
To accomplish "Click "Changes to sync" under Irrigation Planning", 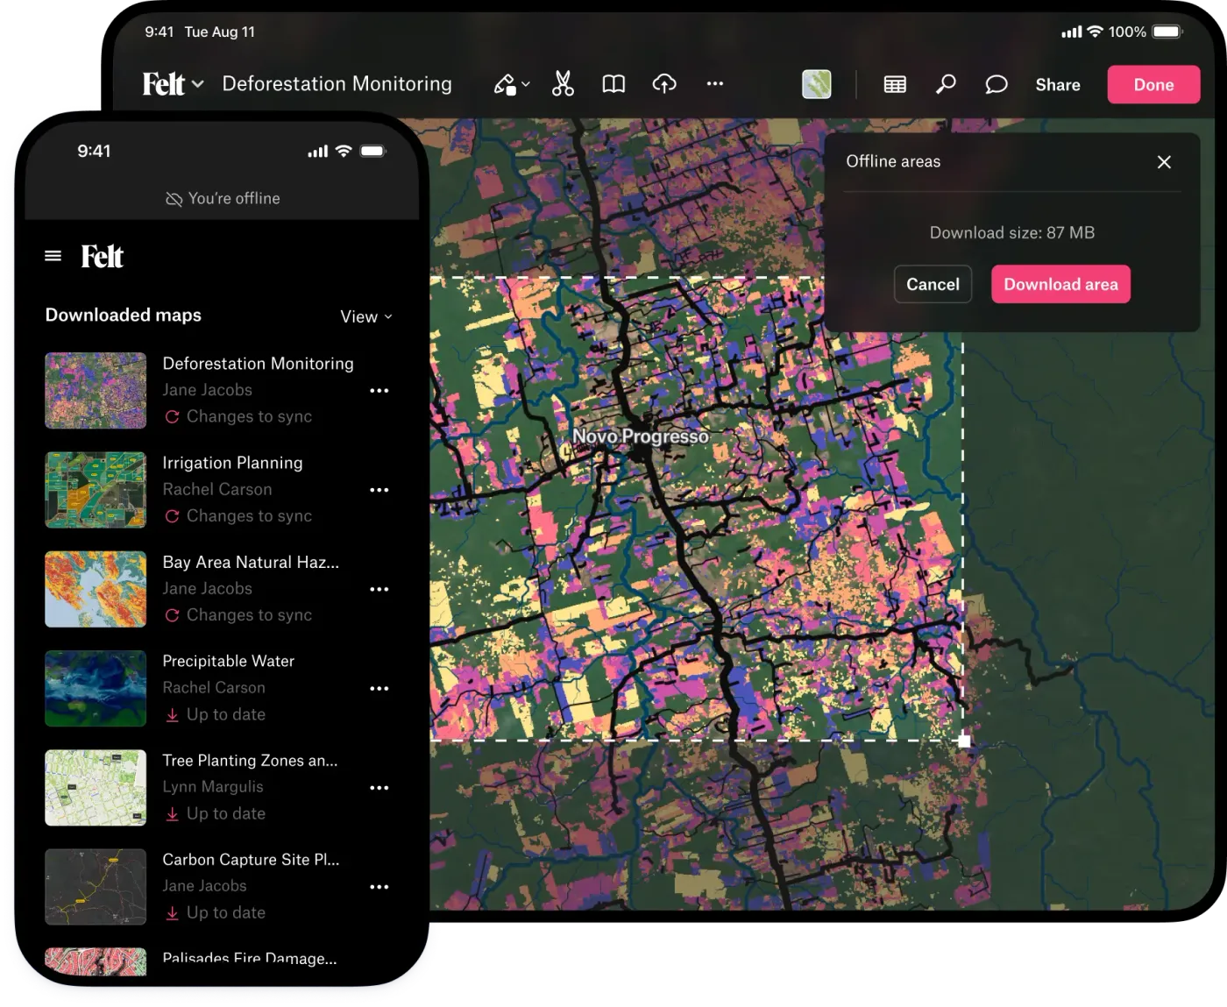I will [x=249, y=516].
